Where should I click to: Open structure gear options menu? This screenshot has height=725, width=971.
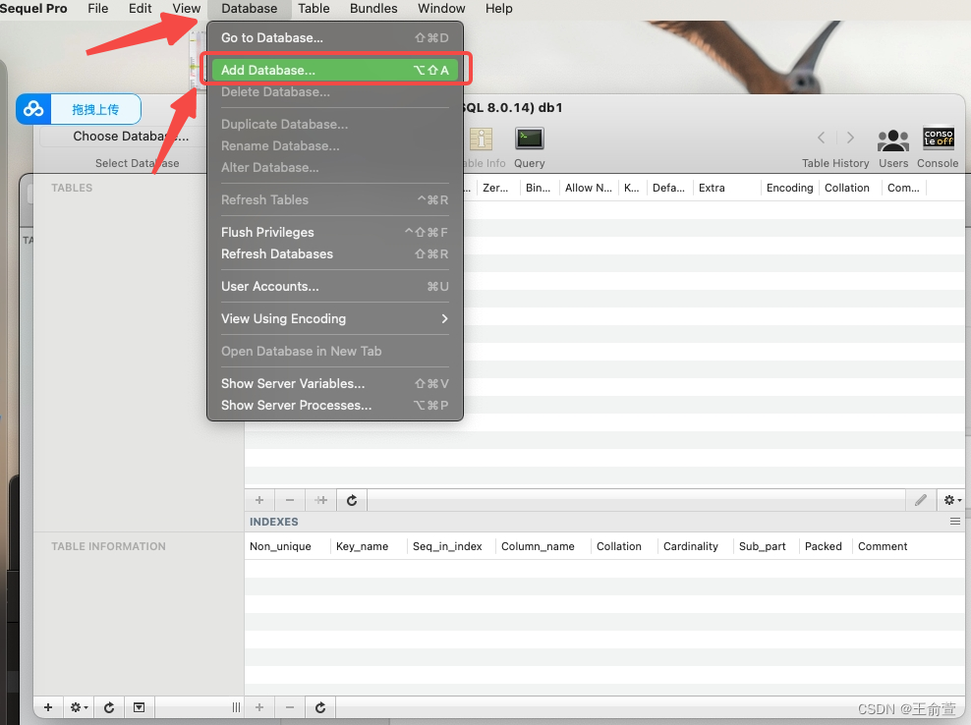click(952, 500)
